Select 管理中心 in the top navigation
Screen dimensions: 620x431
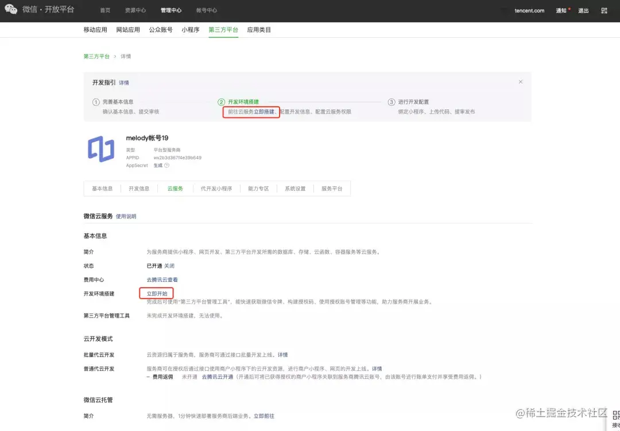171,11
